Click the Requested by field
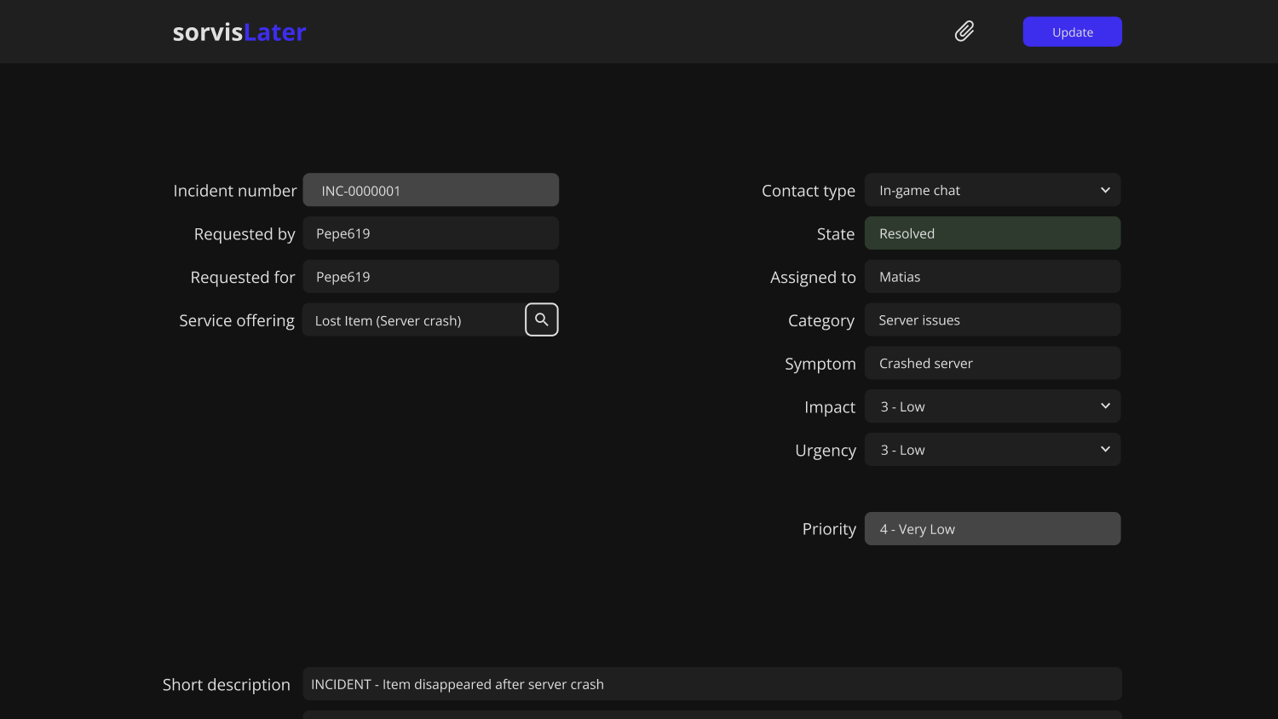1278x719 pixels. [431, 233]
